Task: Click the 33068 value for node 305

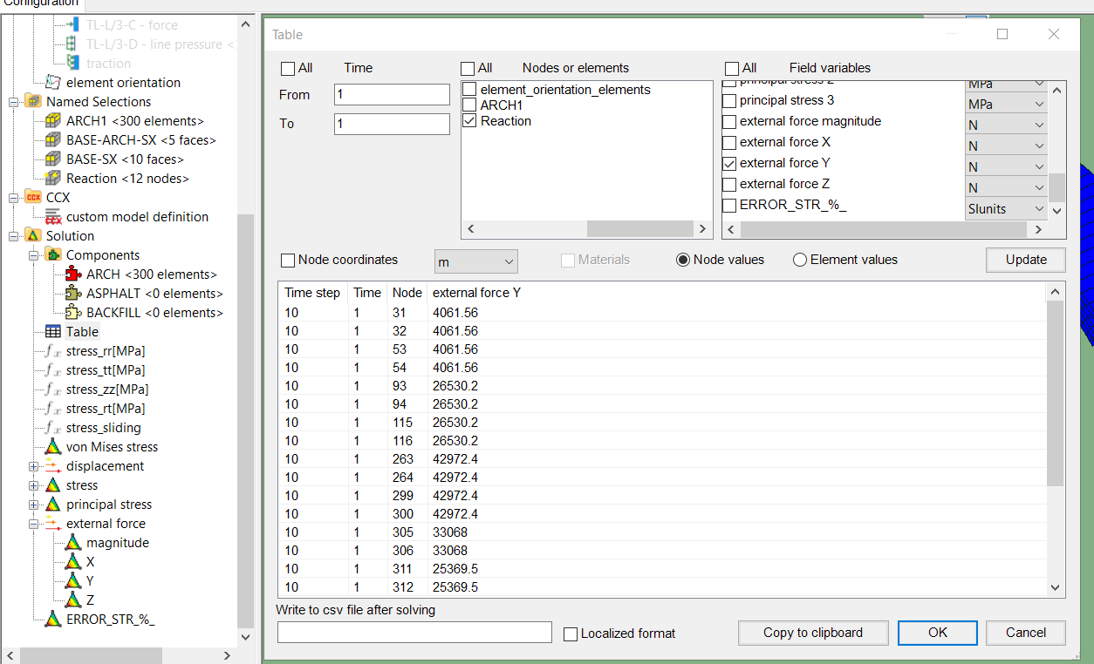Action: point(450,532)
